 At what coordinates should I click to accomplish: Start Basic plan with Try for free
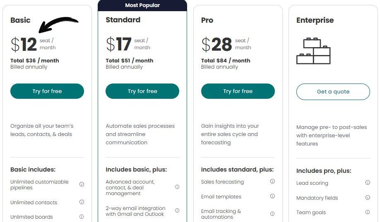(x=47, y=91)
